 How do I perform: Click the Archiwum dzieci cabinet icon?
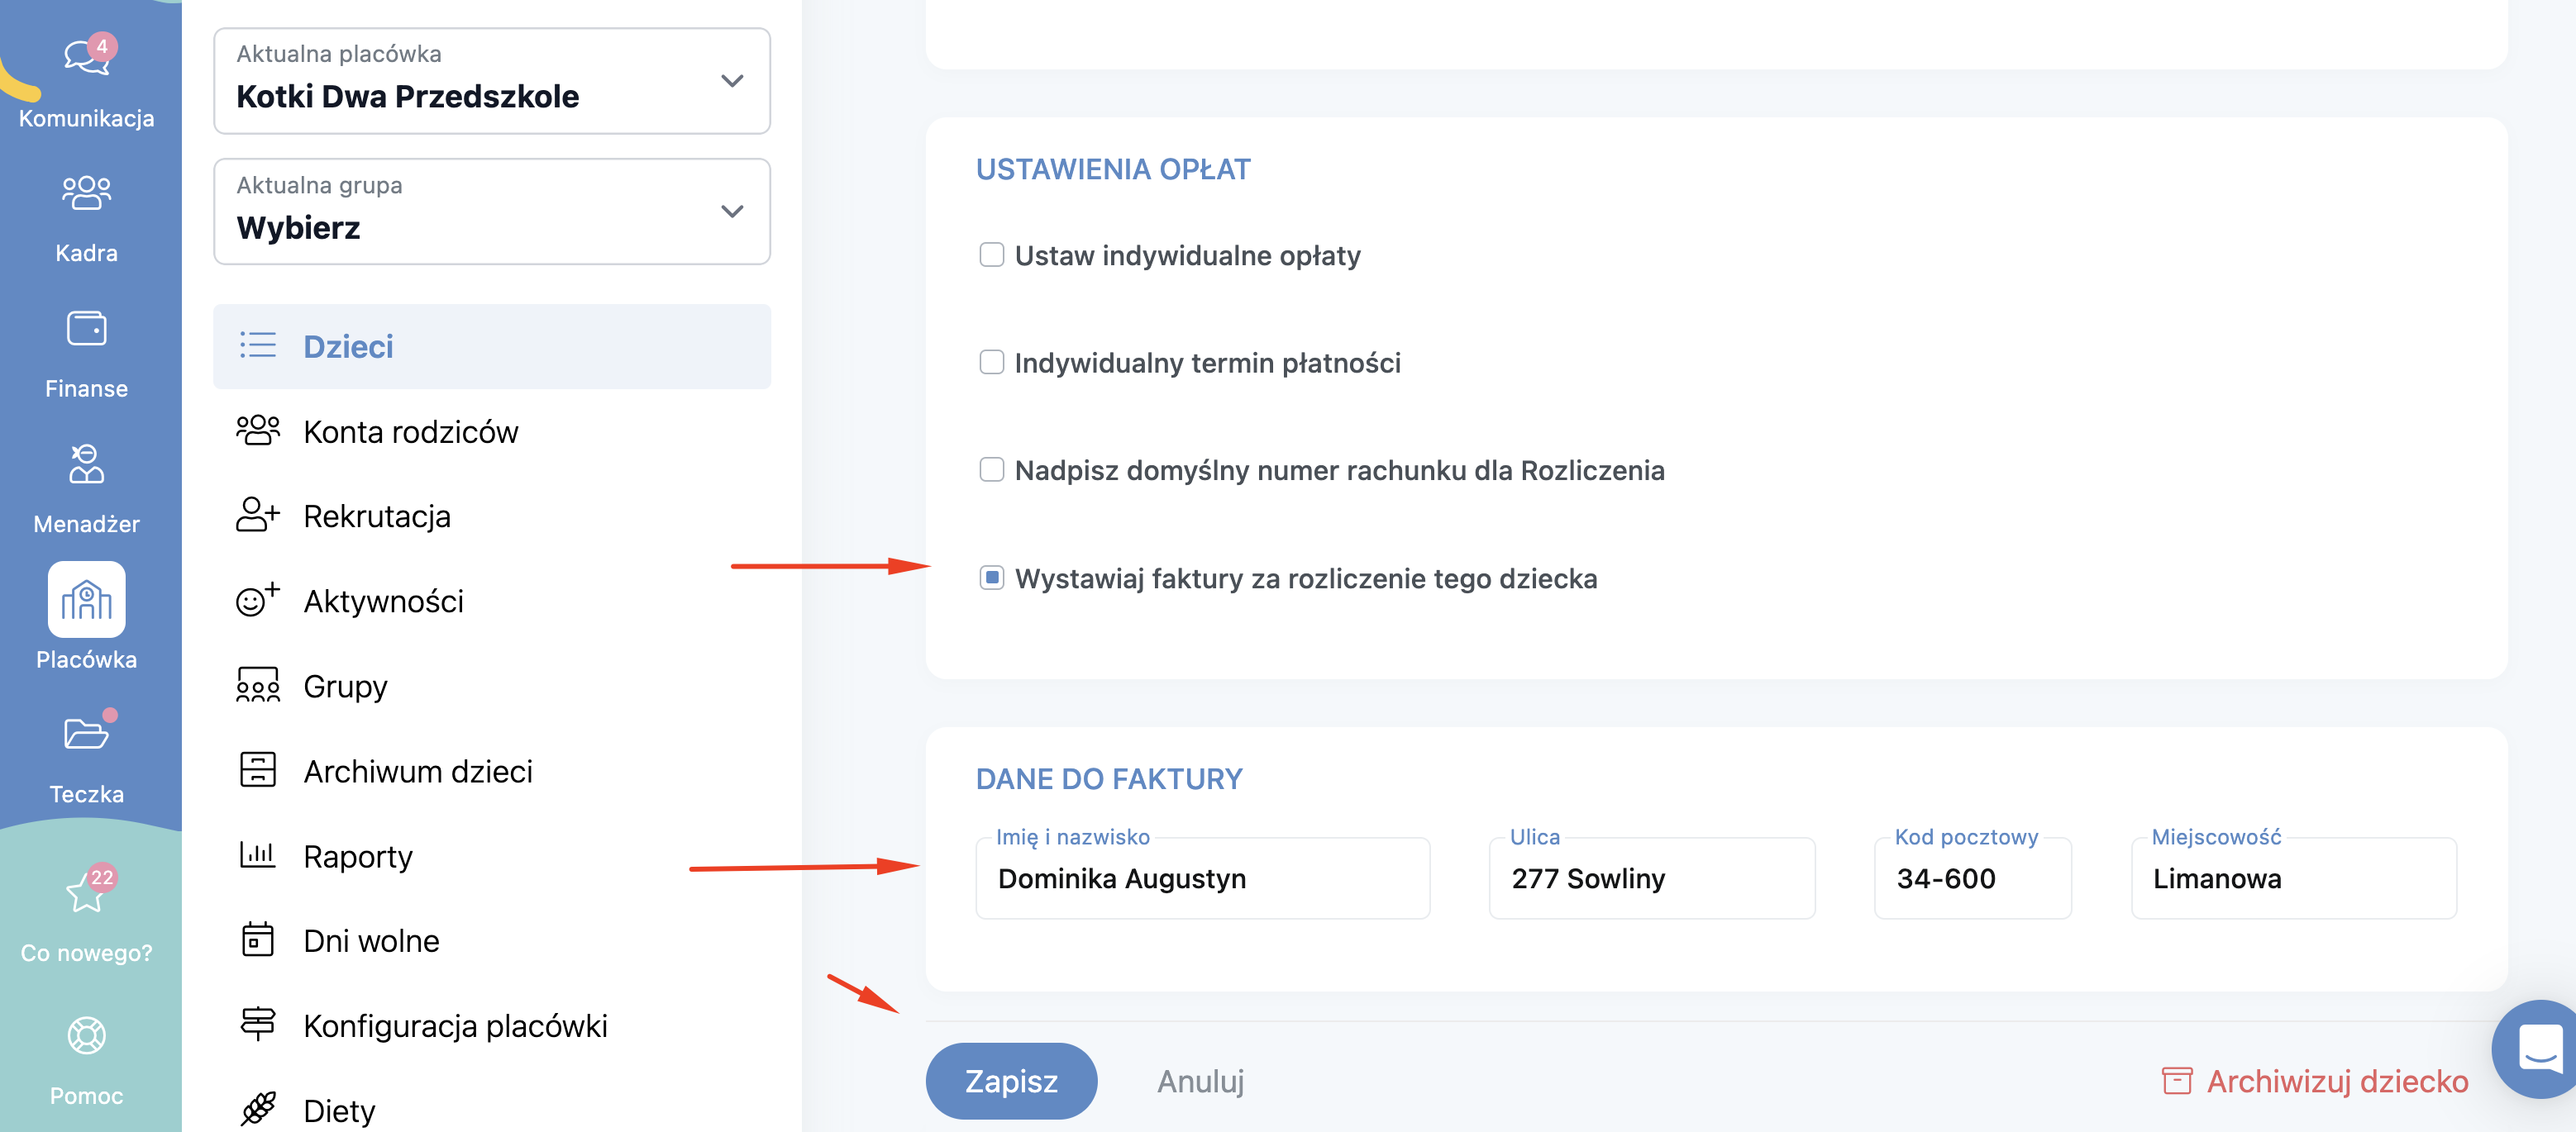pyautogui.click(x=258, y=770)
